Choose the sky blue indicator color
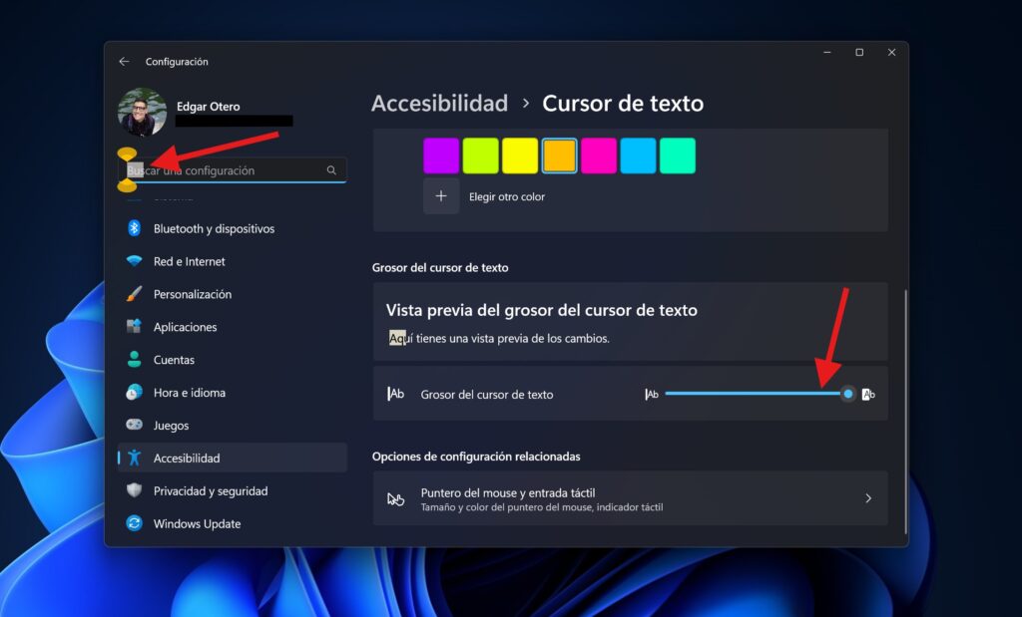Image resolution: width=1022 pixels, height=617 pixels. pyautogui.click(x=638, y=155)
